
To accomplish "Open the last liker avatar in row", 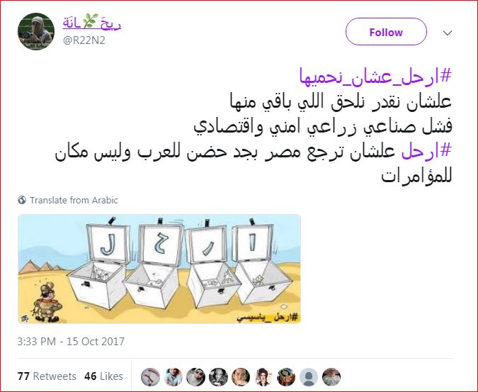I will pos(331,376).
